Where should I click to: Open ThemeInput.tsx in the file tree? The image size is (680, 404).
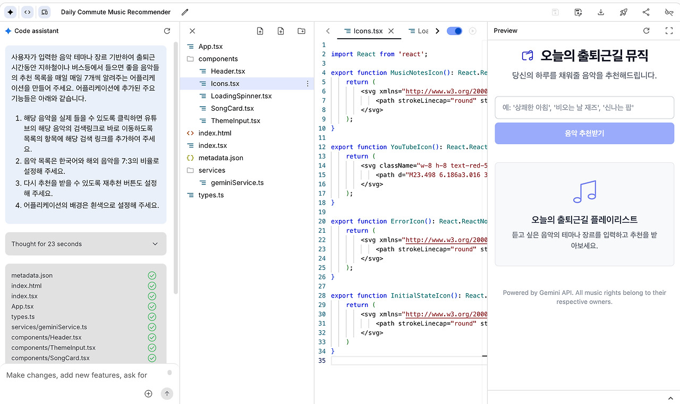235,121
